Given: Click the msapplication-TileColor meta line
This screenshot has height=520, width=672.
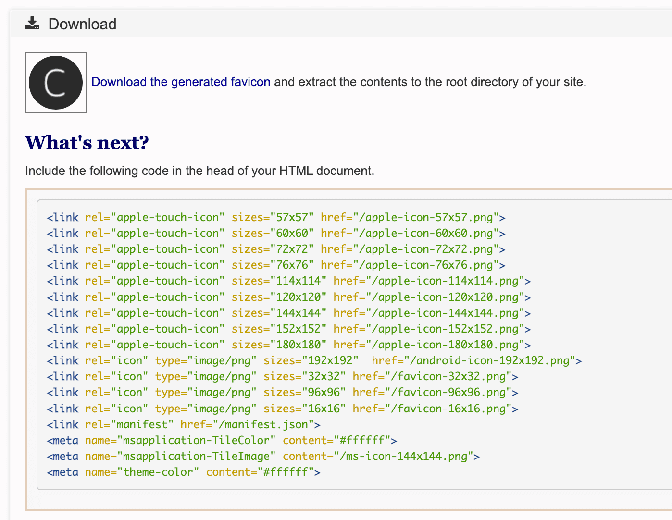Looking at the screenshot, I should (222, 440).
